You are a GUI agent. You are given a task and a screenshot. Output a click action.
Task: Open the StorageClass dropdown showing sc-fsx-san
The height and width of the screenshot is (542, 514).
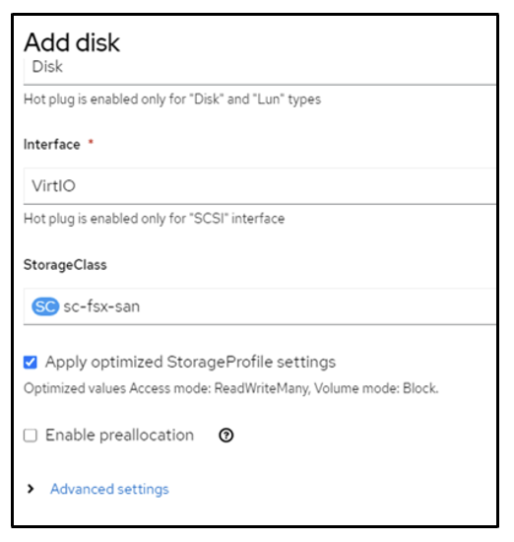coord(260,306)
